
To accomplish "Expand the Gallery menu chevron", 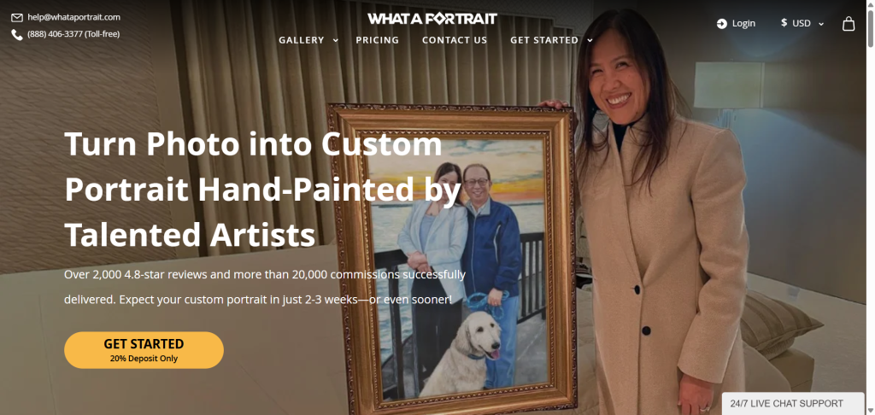I will click(x=335, y=40).
